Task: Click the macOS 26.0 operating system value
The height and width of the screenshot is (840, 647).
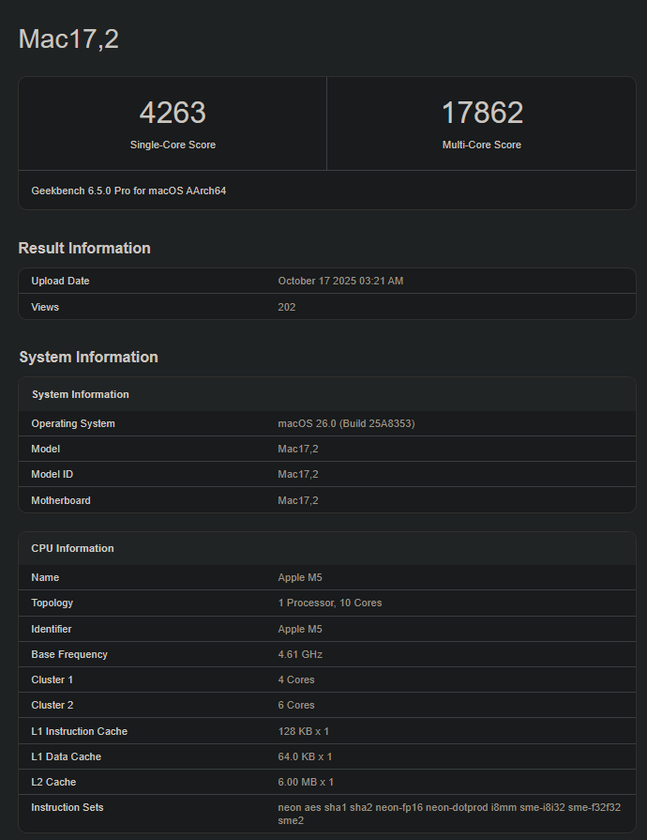Action: click(x=346, y=424)
